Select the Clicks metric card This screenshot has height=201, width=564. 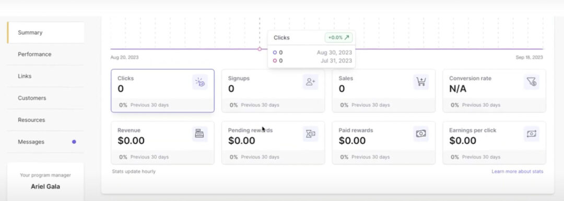[x=162, y=91]
